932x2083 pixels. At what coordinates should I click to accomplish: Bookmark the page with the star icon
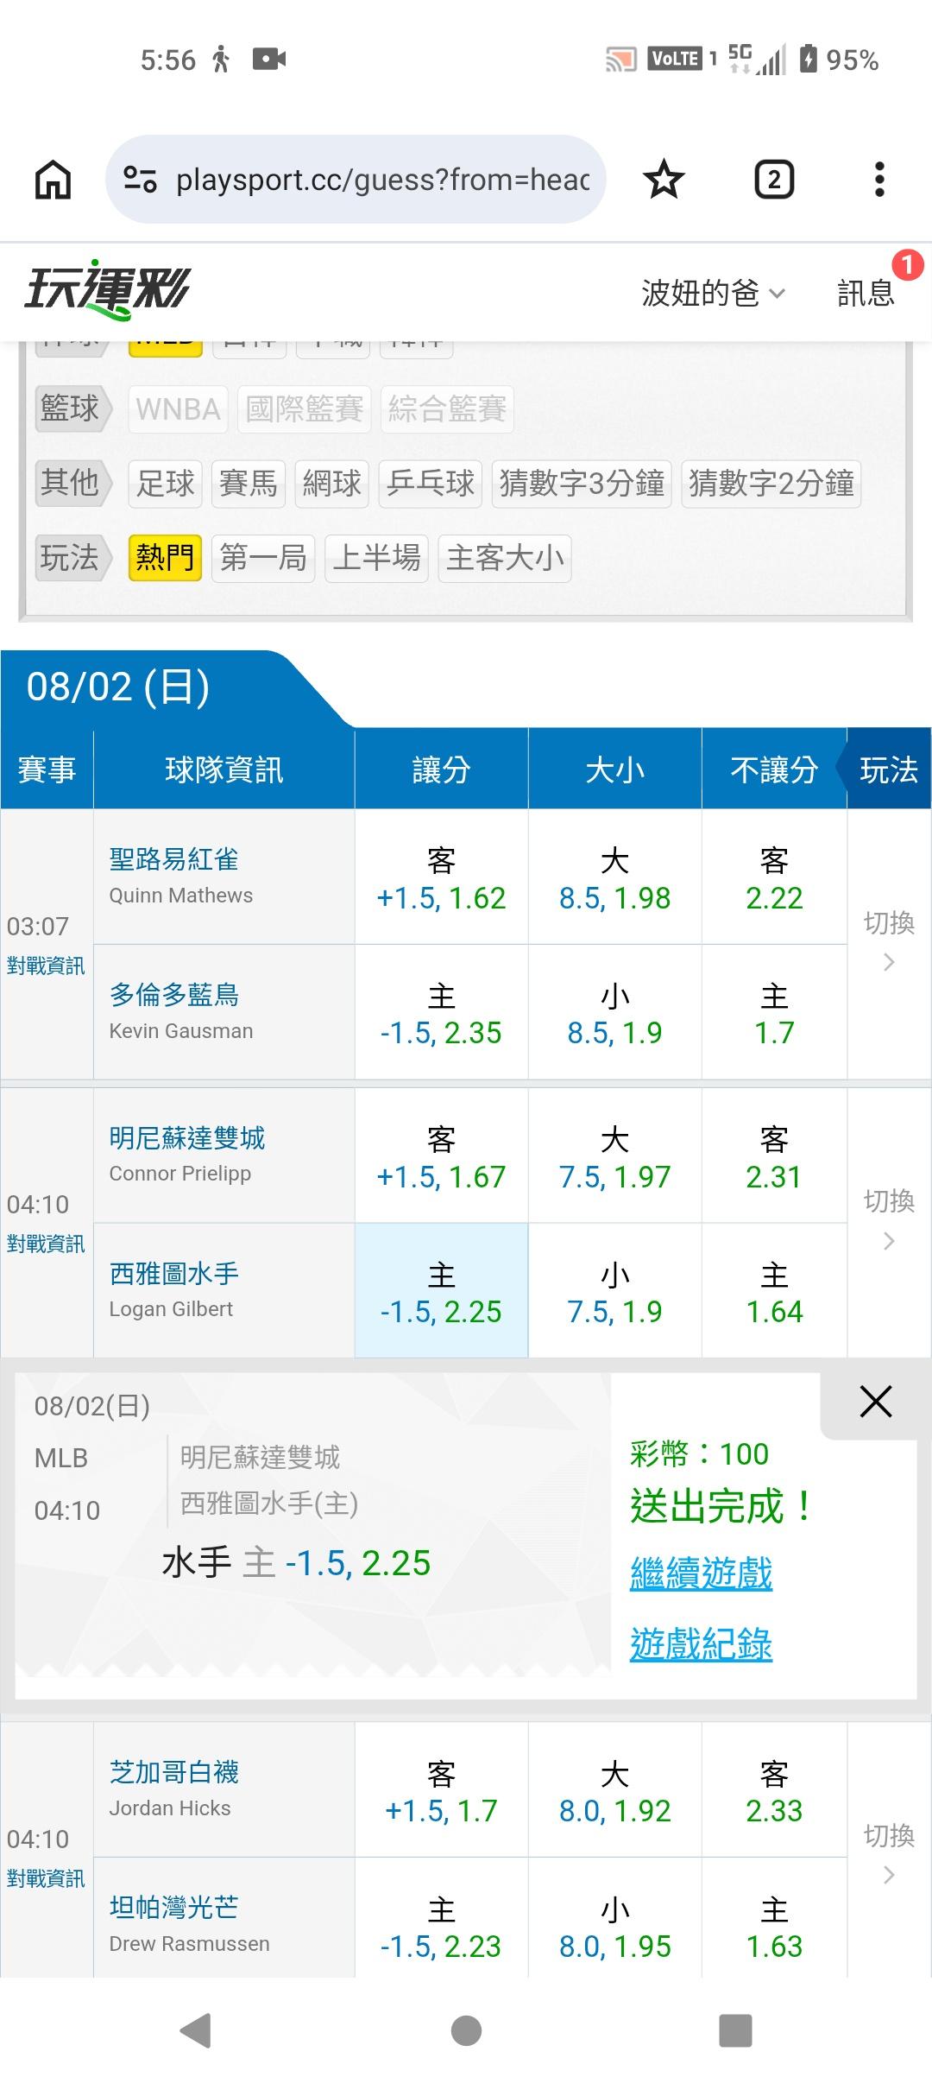pos(664,180)
